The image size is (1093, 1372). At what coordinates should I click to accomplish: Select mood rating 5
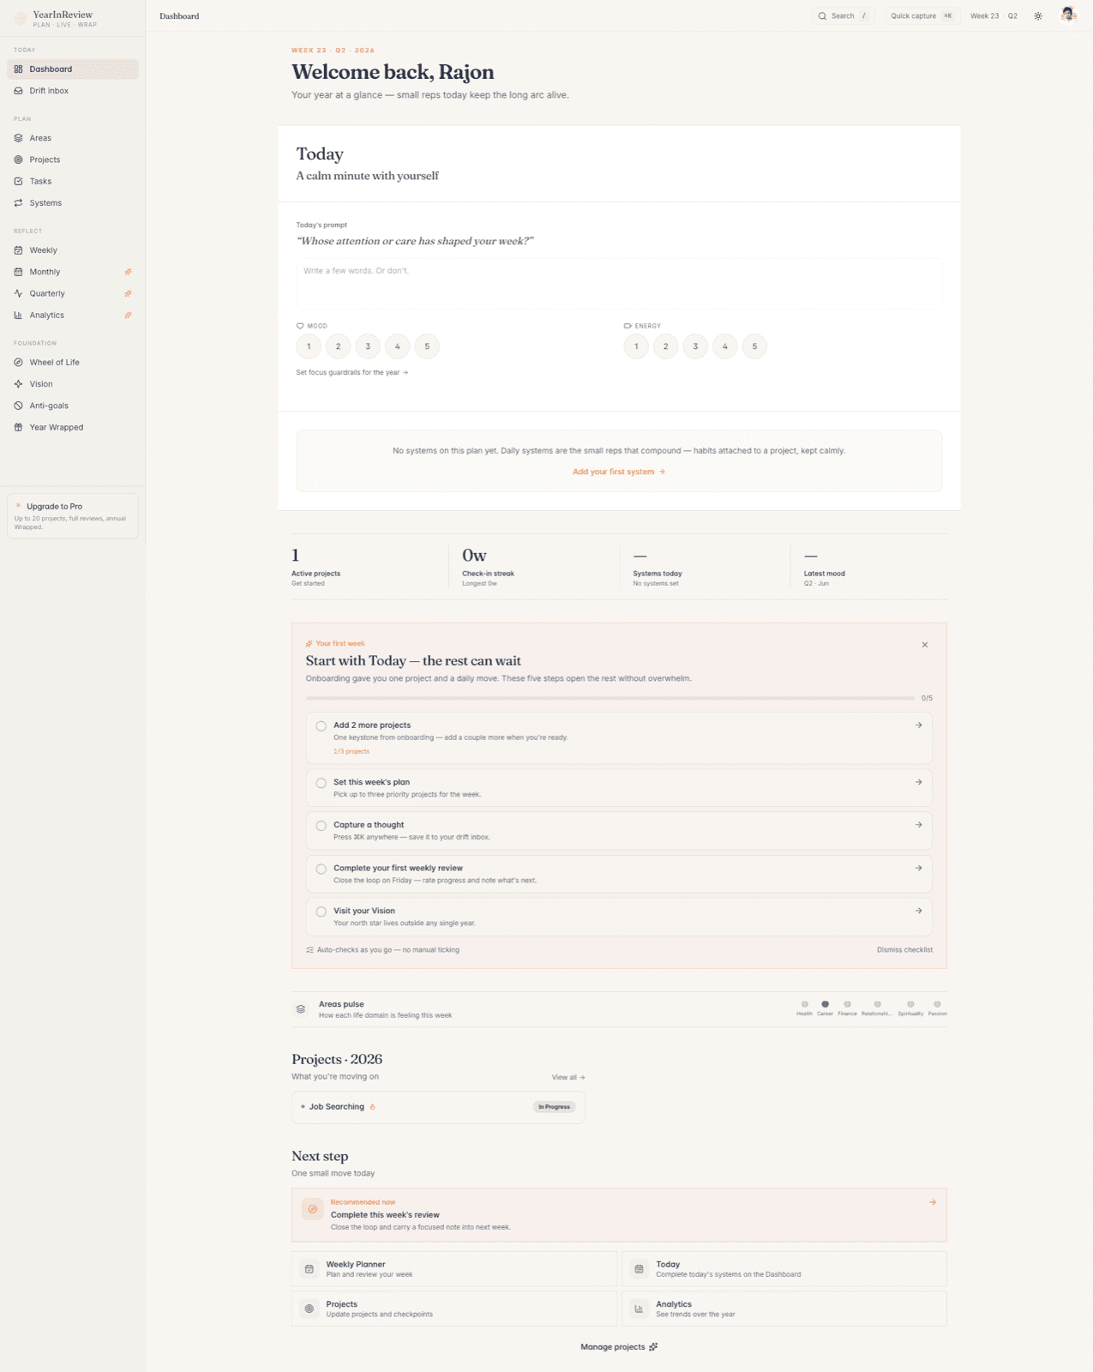pyautogui.click(x=427, y=346)
